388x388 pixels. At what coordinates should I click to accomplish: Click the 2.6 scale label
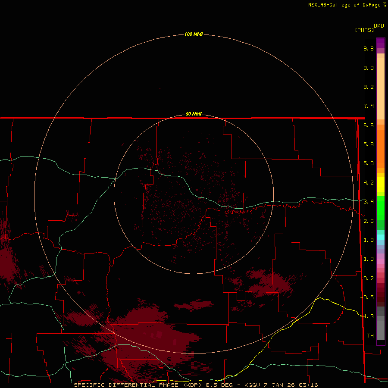click(x=369, y=221)
